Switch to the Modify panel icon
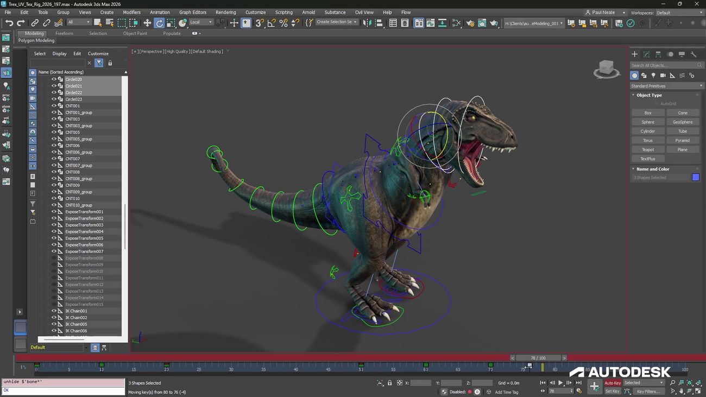 point(646,54)
